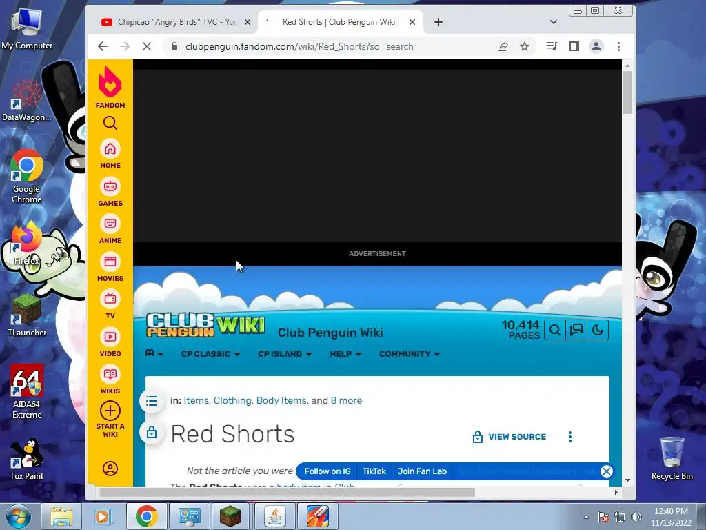The height and width of the screenshot is (530, 706).
Task: Open the WIKIS section in sidebar
Action: (x=110, y=380)
